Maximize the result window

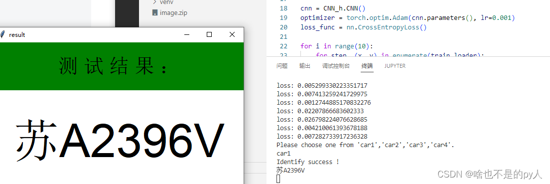209,34
